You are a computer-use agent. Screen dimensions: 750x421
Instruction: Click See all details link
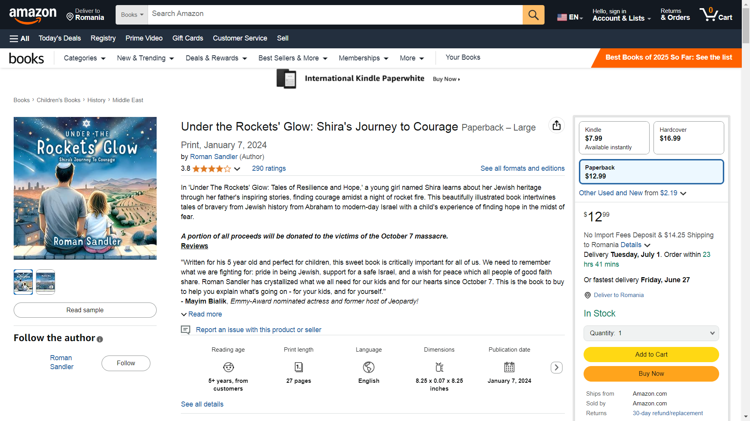[202, 404]
